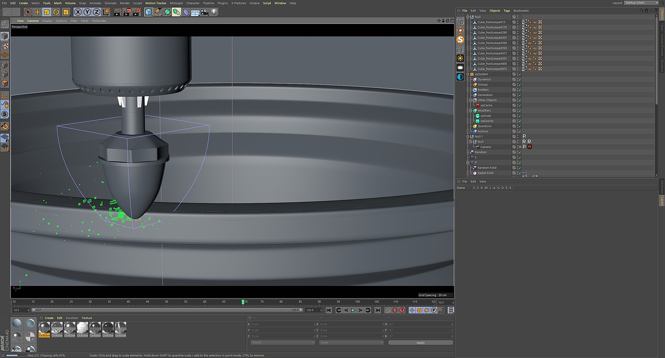The height and width of the screenshot is (358, 665).
Task: Toggle Emitters layer checkbox in Object Manager
Action: point(514,90)
